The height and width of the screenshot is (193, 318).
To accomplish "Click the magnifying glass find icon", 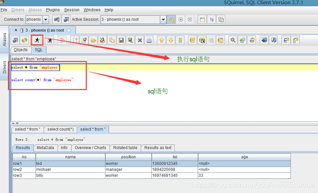I will click(233, 40).
